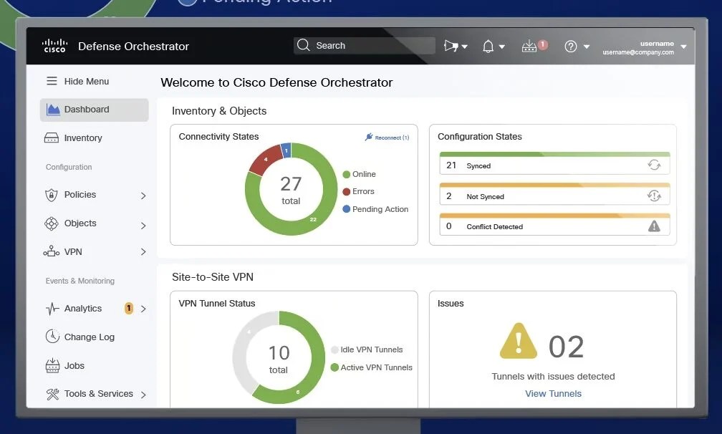Click the Reconnect (1) link
The width and height of the screenshot is (722, 434).
(x=392, y=138)
